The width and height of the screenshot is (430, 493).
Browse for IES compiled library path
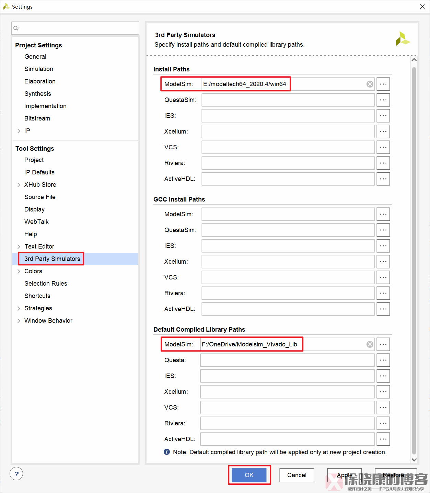pyautogui.click(x=383, y=376)
